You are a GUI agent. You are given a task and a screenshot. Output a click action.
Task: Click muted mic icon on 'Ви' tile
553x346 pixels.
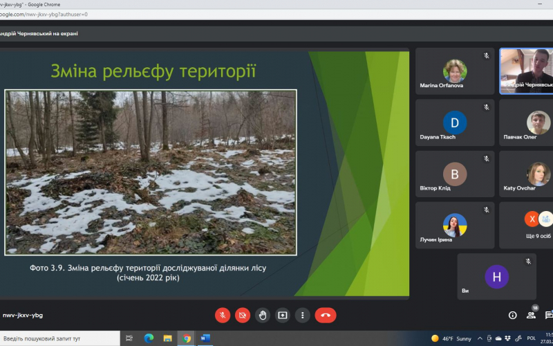[528, 262]
